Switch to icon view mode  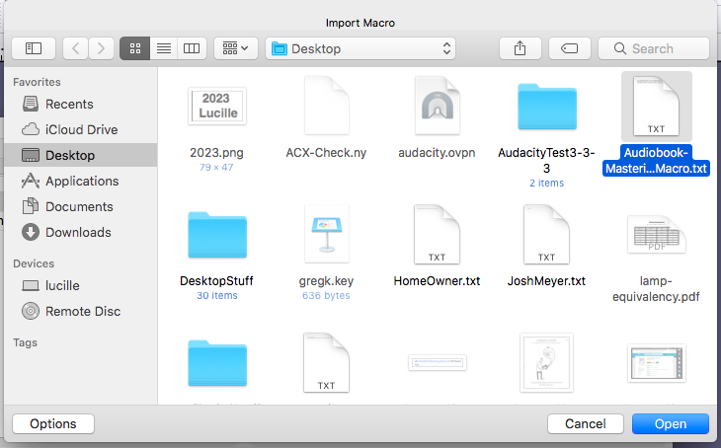134,48
